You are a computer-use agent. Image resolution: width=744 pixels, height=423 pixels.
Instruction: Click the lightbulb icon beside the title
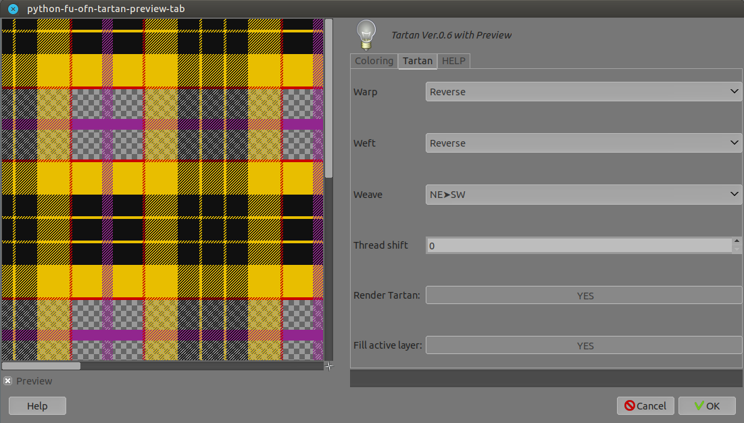pos(366,35)
